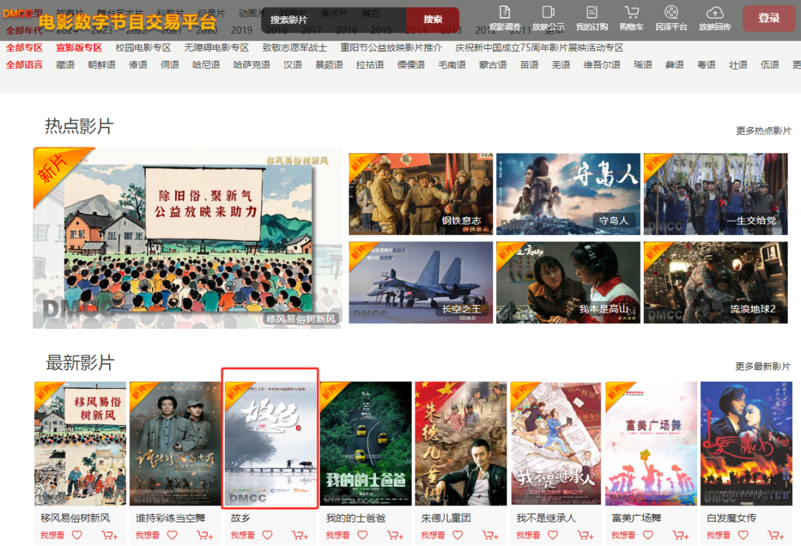
Task: Add 我的的士爸爸 to the cart
Action: click(395, 536)
